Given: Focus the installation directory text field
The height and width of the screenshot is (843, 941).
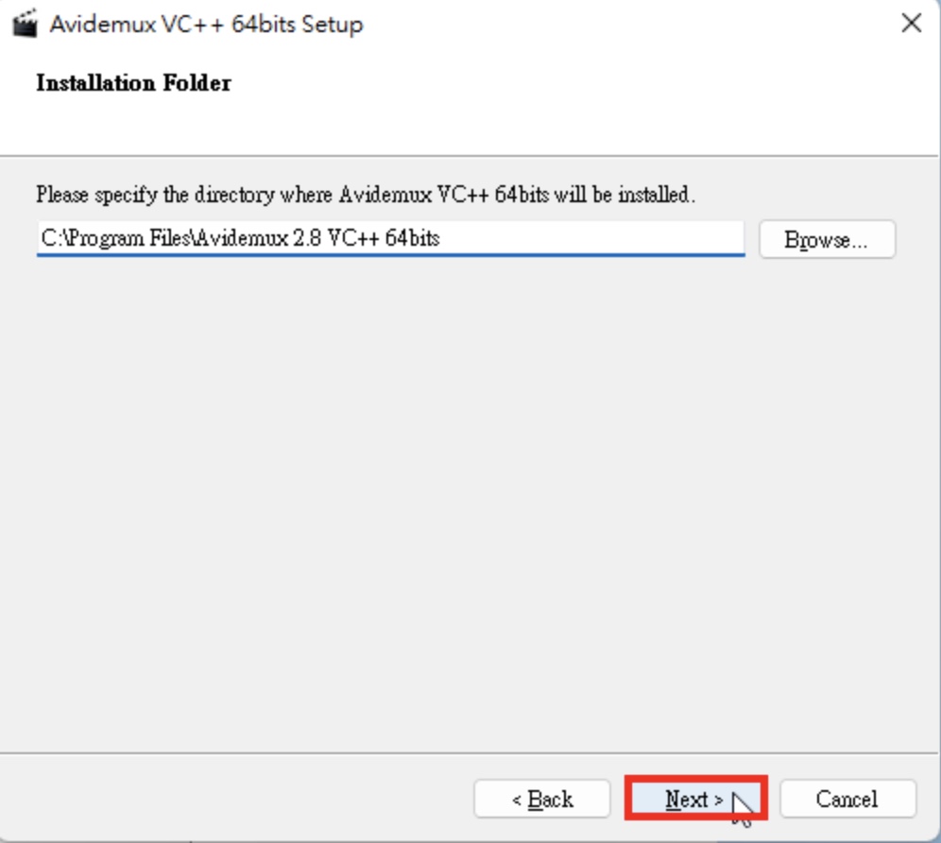Looking at the screenshot, I should pyautogui.click(x=391, y=238).
